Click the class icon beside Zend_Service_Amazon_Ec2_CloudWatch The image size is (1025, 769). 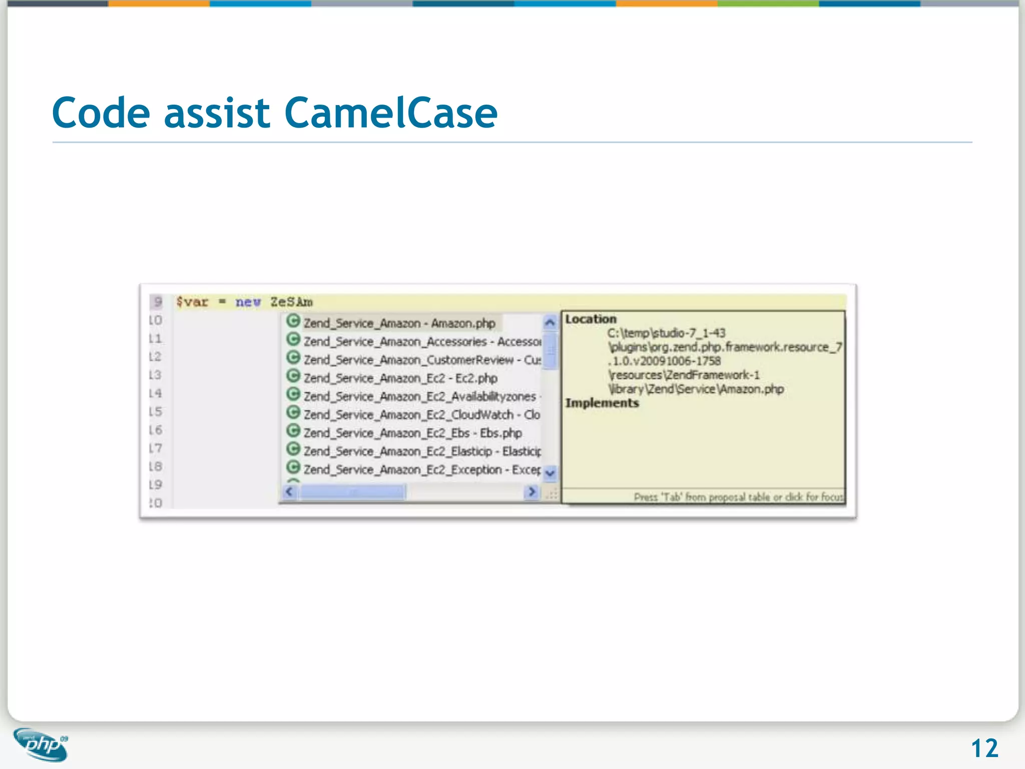coord(293,413)
